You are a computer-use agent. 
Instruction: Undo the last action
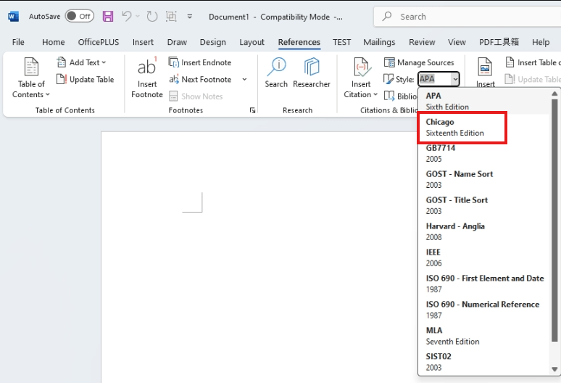(126, 16)
